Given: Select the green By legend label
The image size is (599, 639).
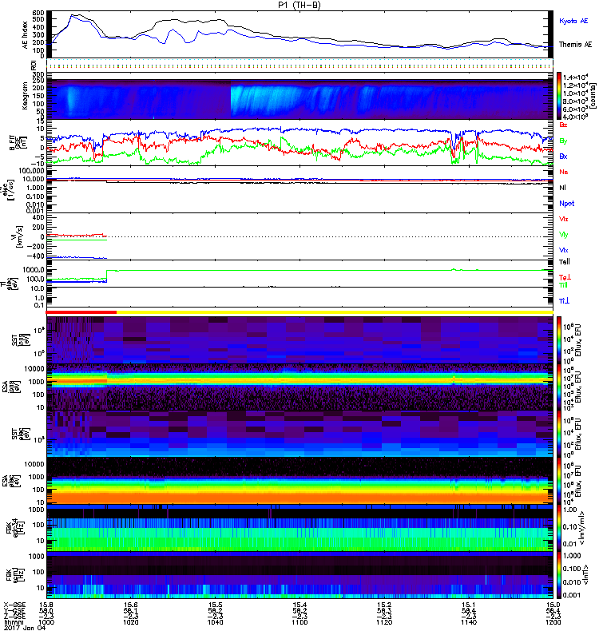Looking at the screenshot, I should (563, 141).
